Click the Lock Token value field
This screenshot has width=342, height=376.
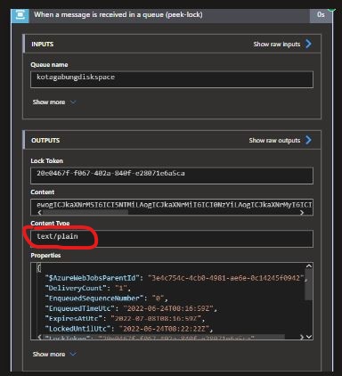pyautogui.click(x=172, y=176)
